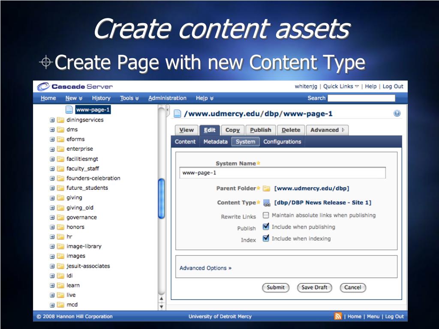Open the Metadata sub-tab
The height and width of the screenshot is (329, 439).
[x=215, y=141]
